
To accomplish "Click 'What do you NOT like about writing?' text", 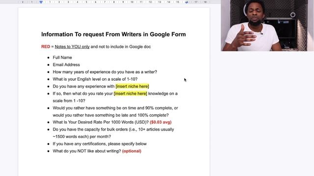I will click(x=87, y=151).
